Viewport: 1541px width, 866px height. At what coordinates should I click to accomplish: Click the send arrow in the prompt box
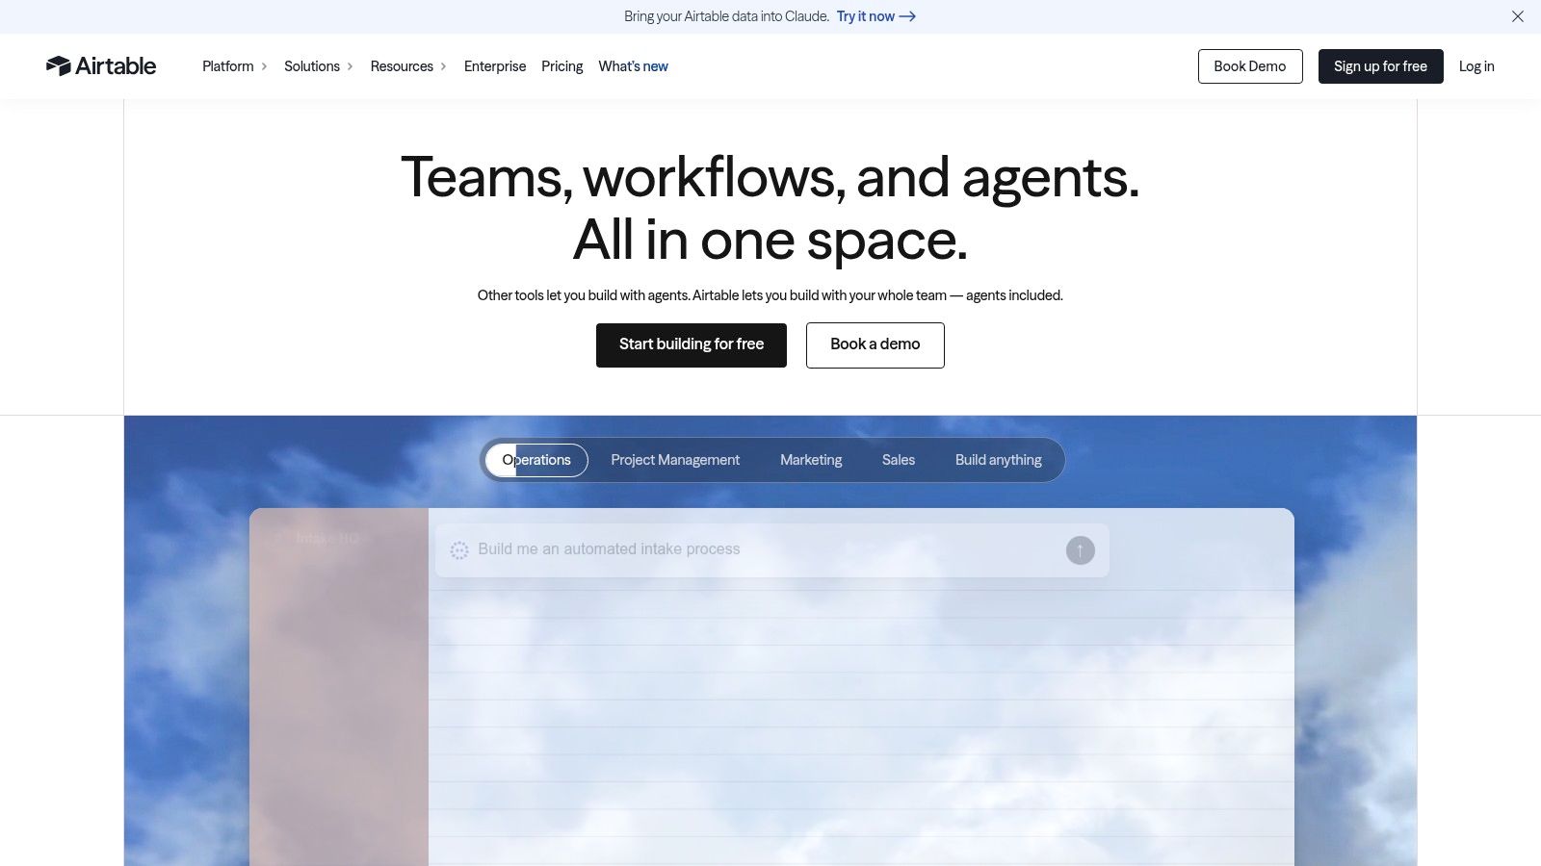click(1080, 550)
